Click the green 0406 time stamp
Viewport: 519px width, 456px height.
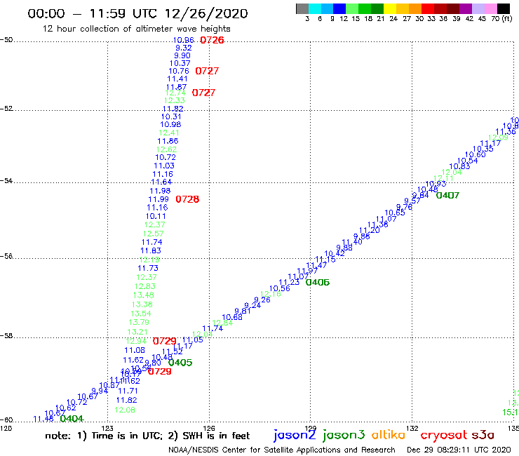point(318,283)
